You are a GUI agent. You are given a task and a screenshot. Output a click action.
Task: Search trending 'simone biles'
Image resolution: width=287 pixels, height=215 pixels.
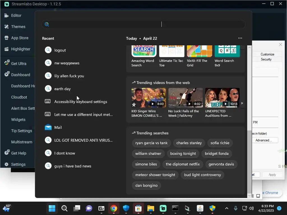click(146, 164)
